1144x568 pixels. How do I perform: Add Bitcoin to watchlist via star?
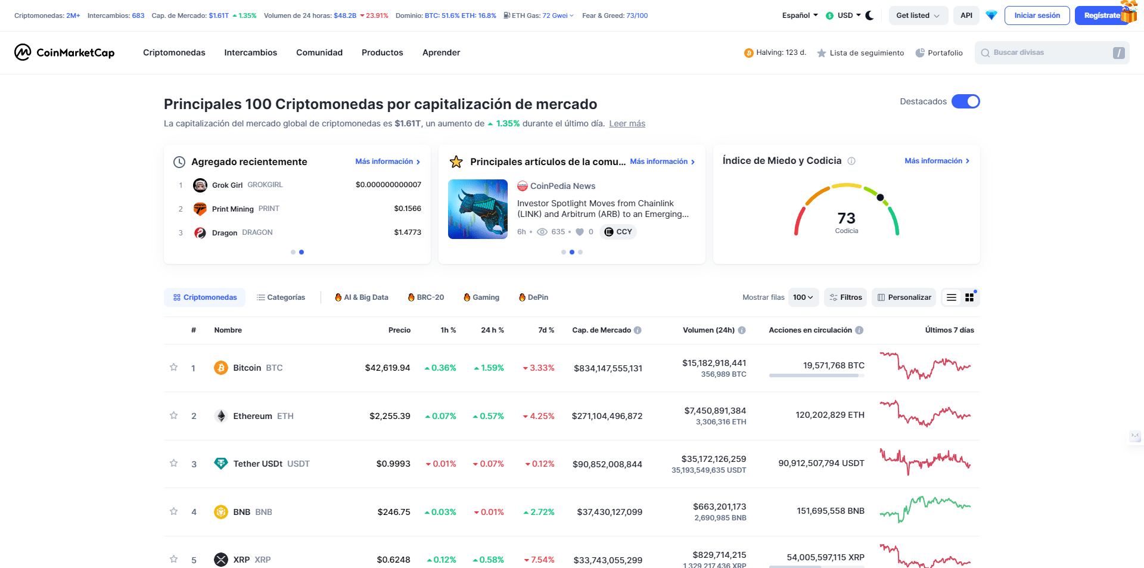pyautogui.click(x=174, y=368)
